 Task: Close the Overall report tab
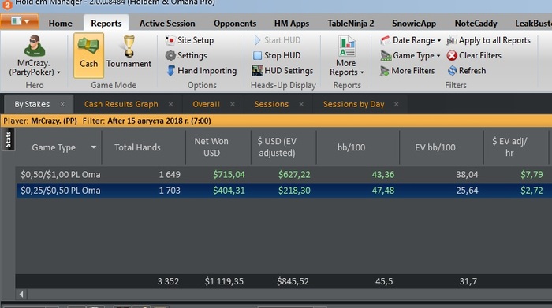(x=233, y=104)
